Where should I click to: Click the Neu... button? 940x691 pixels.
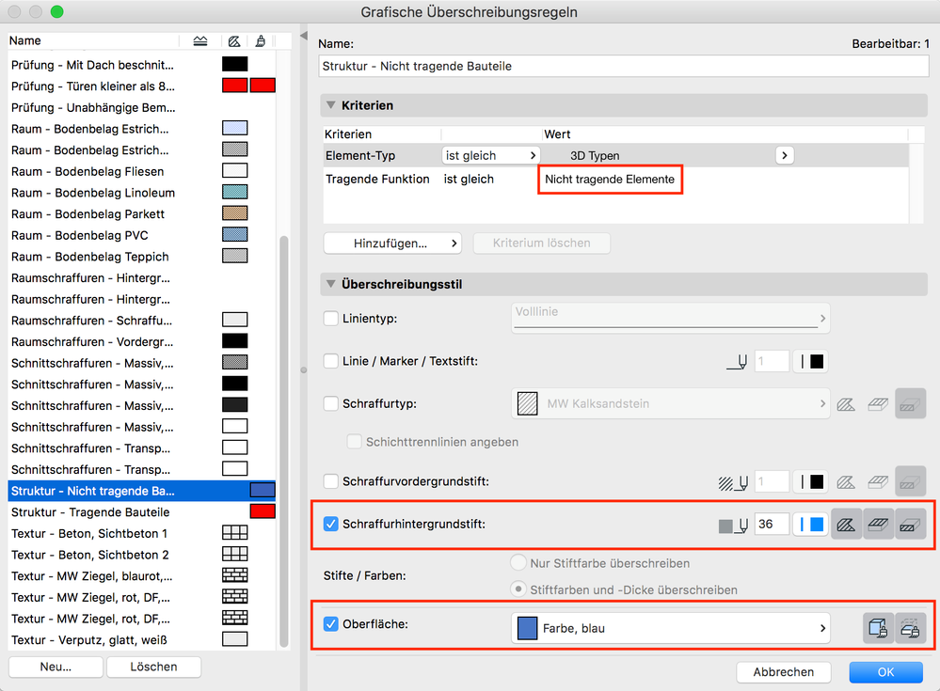click(56, 667)
